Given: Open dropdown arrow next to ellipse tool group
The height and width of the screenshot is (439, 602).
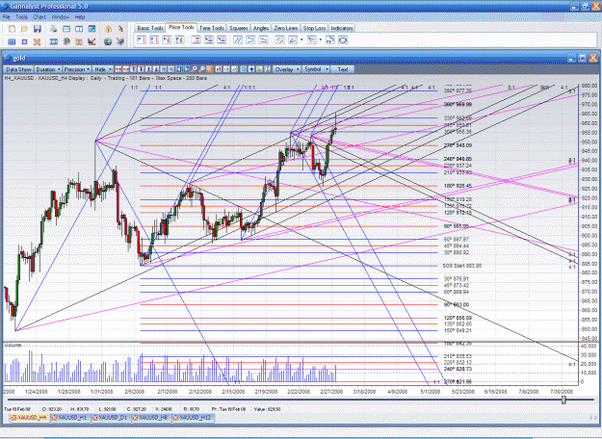Looking at the screenshot, I should [x=320, y=39].
